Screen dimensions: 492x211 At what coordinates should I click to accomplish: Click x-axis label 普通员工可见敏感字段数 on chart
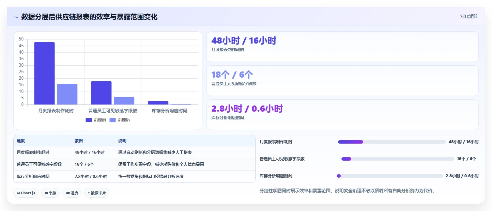point(113,111)
